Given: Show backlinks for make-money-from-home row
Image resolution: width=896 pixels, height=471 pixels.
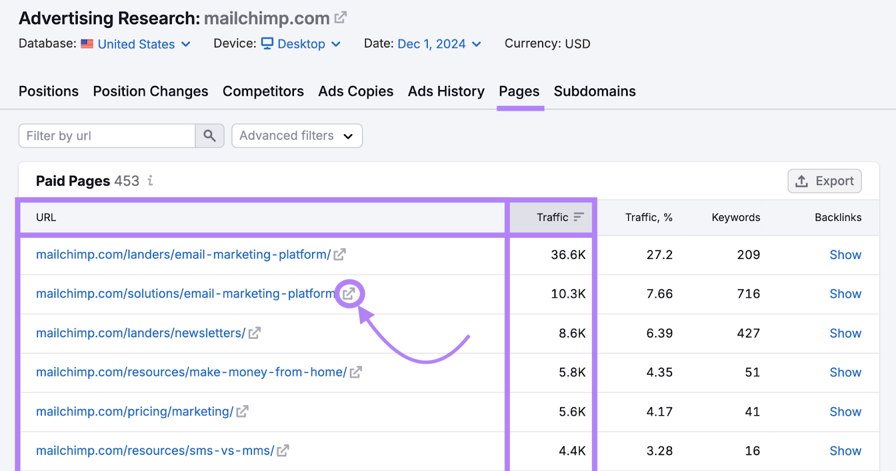Looking at the screenshot, I should (846, 372).
